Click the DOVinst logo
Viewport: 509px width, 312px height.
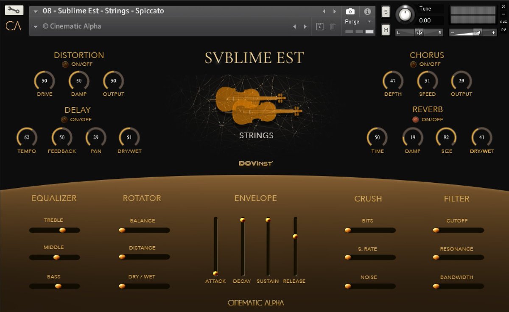pyautogui.click(x=256, y=163)
